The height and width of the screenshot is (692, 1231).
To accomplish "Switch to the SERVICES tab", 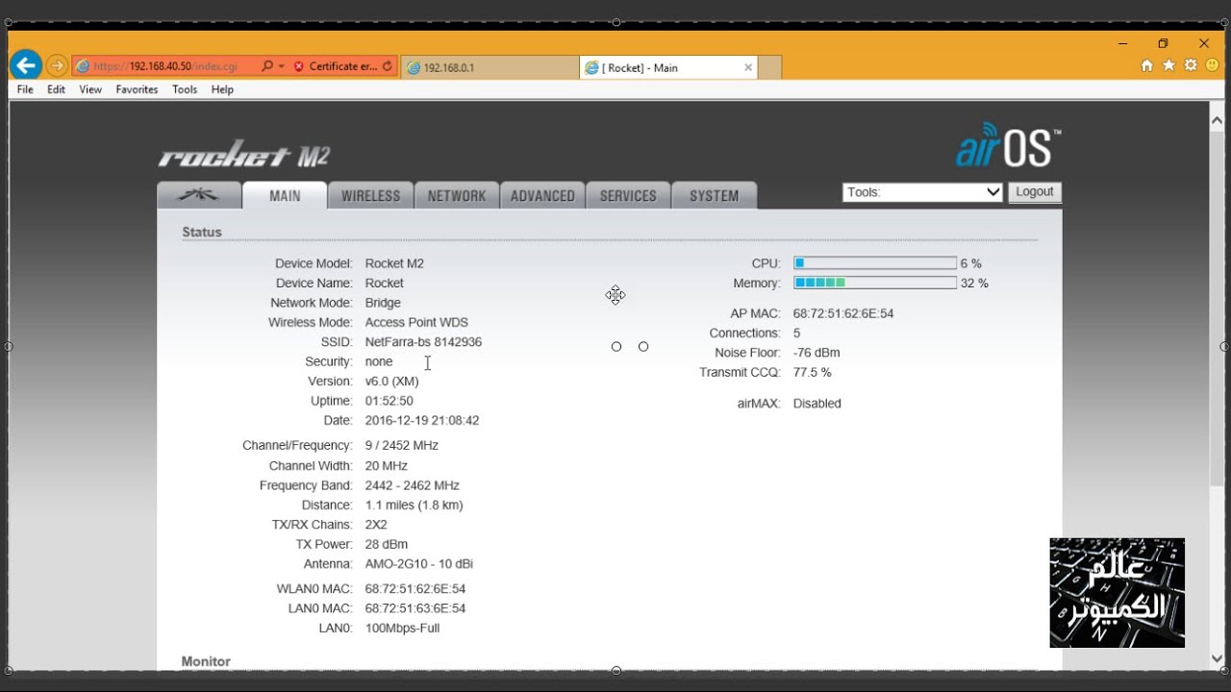I will pyautogui.click(x=628, y=195).
